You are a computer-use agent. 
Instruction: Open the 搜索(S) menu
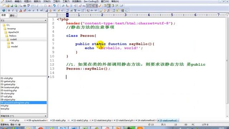coord(37,1)
